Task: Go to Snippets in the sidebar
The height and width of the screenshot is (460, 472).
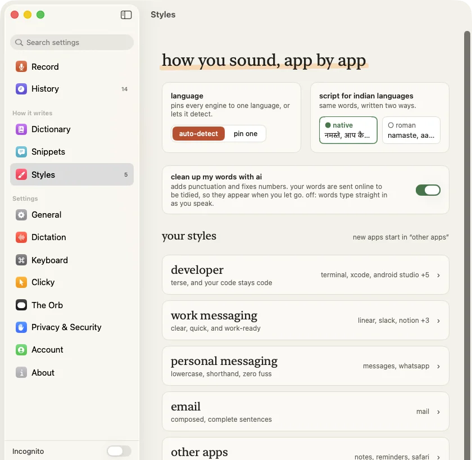Action: click(x=48, y=152)
